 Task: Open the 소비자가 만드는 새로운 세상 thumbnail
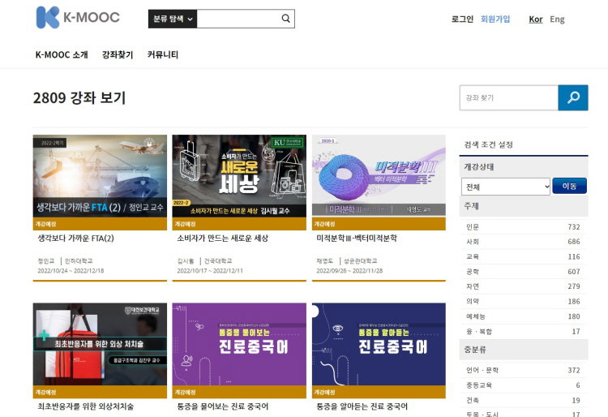coord(239,176)
